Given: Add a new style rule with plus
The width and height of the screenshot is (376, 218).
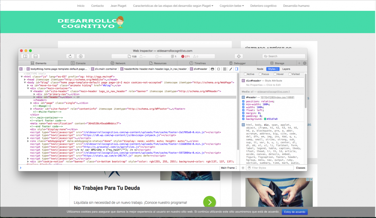Looking at the screenshot, I should 243,168.
